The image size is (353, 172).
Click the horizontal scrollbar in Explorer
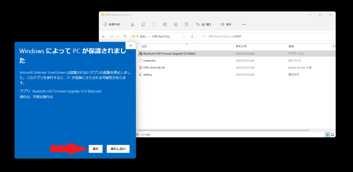[224, 130]
